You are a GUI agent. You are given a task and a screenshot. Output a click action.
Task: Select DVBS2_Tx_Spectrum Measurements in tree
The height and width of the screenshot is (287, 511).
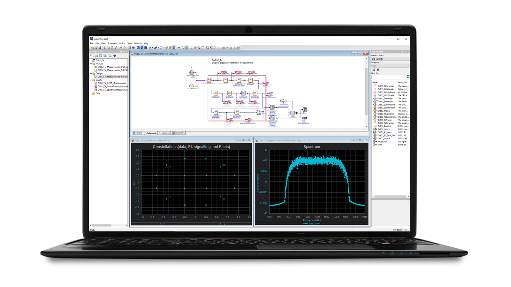point(112,90)
